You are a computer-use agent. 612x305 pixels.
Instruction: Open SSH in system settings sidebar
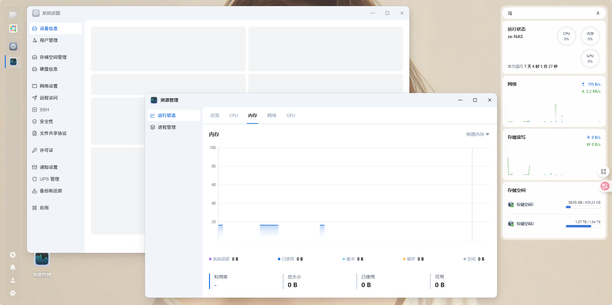tap(56, 110)
